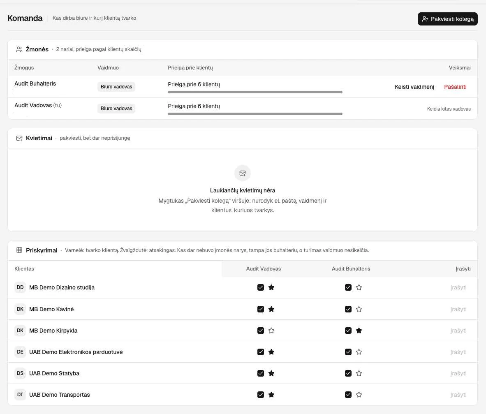Click the Audit Vadovas column header in Priskyrimai

coord(264,268)
